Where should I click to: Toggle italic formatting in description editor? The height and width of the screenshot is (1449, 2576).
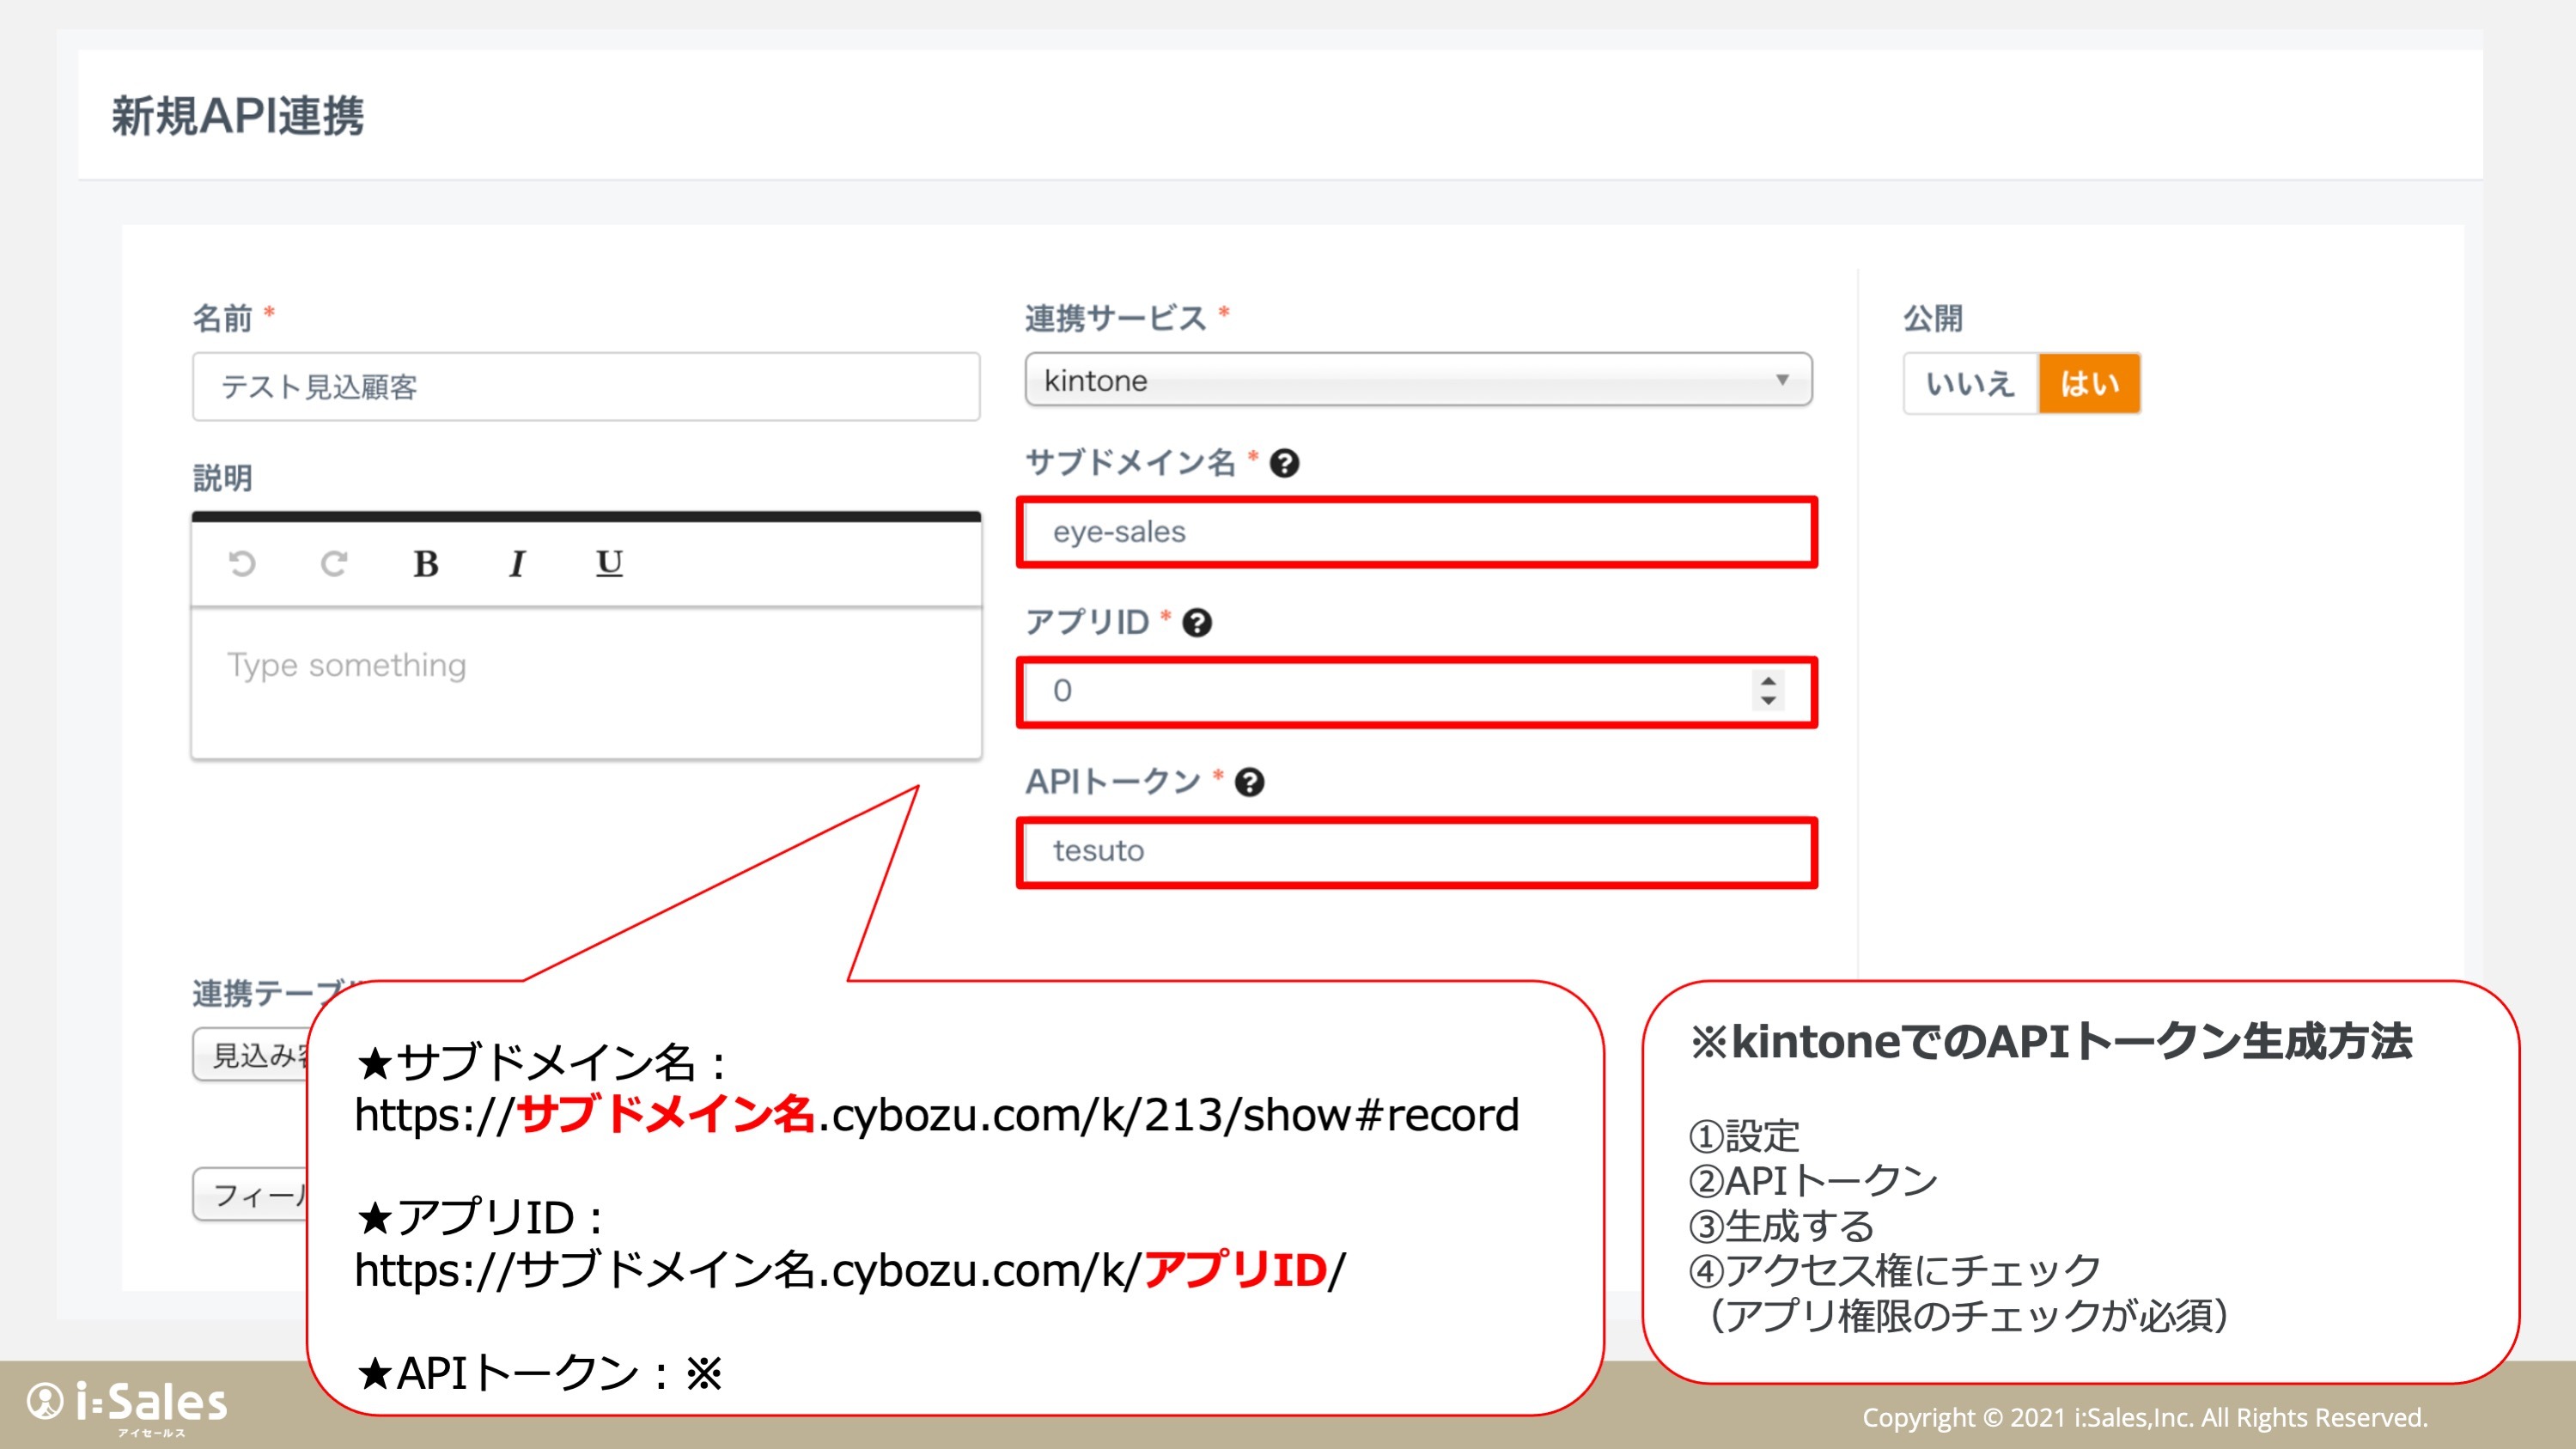517,564
